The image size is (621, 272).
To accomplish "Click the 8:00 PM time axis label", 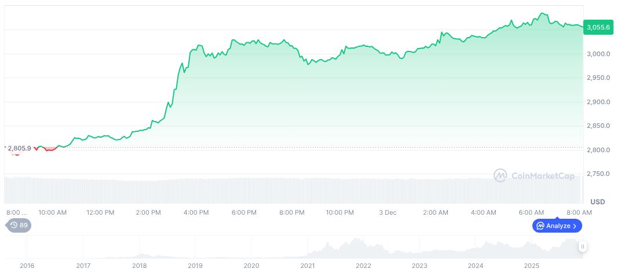I will pos(291,212).
